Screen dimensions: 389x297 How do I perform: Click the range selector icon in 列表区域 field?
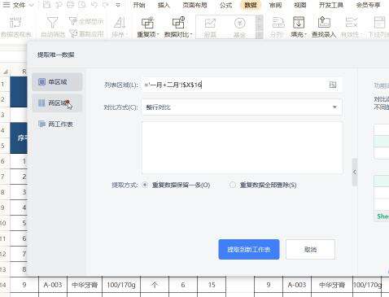click(x=333, y=85)
